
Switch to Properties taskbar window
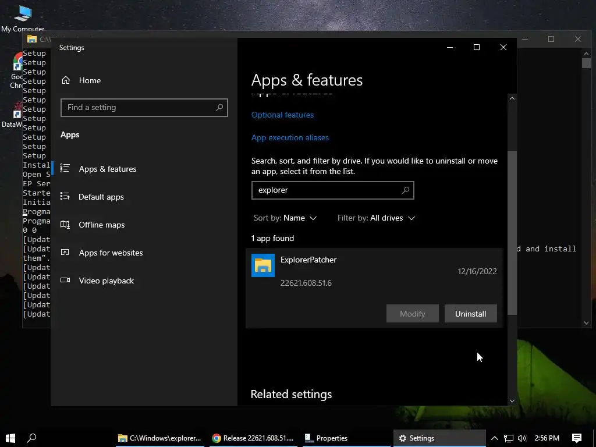coord(346,438)
